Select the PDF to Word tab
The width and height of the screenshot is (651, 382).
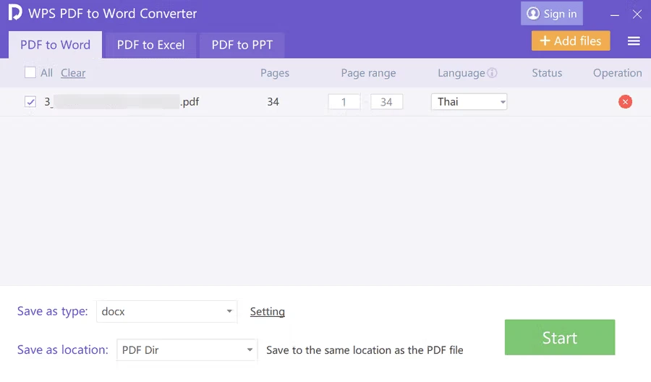pos(55,45)
